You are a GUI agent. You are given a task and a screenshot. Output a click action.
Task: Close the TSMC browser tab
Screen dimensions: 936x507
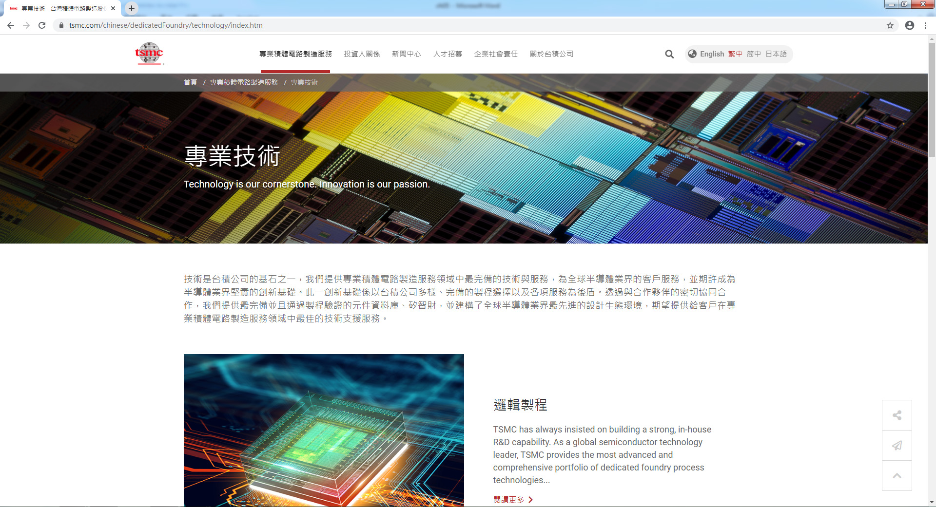click(113, 8)
